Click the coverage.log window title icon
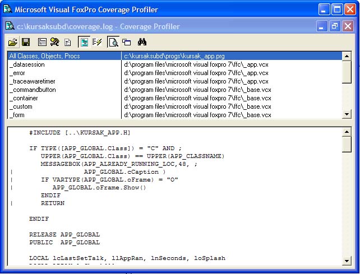360x274 pixels. click(10, 26)
